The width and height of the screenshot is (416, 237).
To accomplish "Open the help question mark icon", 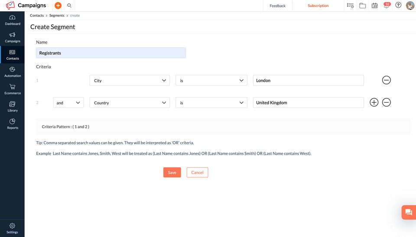I will (398, 6).
